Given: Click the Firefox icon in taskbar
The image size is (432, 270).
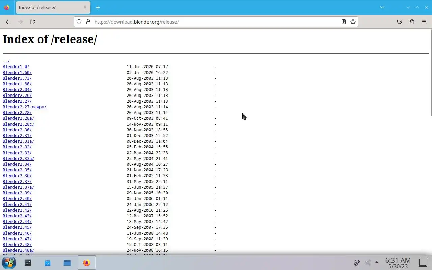Looking at the screenshot, I should click(87, 263).
